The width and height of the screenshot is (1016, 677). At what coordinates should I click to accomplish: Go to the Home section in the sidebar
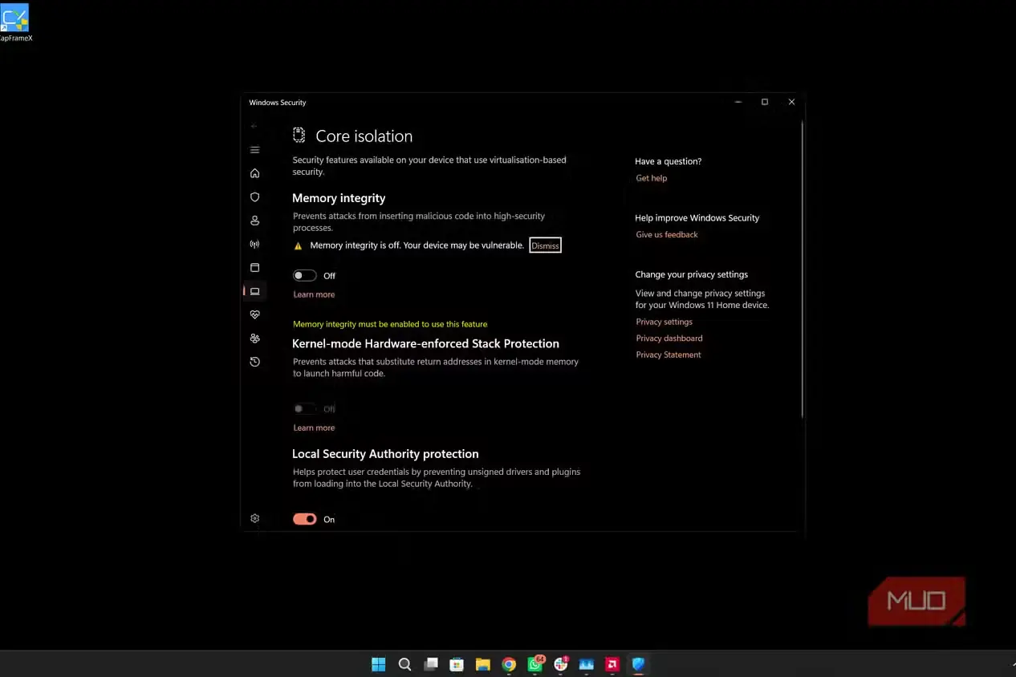click(254, 173)
